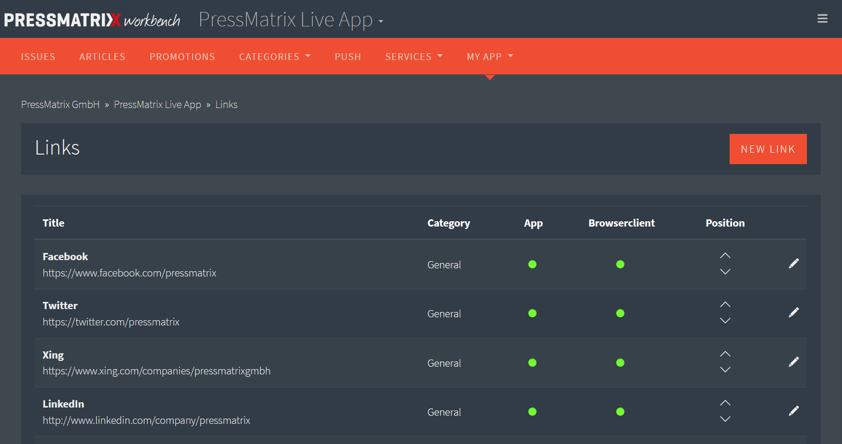The image size is (842, 444).
Task: Move Xing link up one position
Action: pos(725,354)
